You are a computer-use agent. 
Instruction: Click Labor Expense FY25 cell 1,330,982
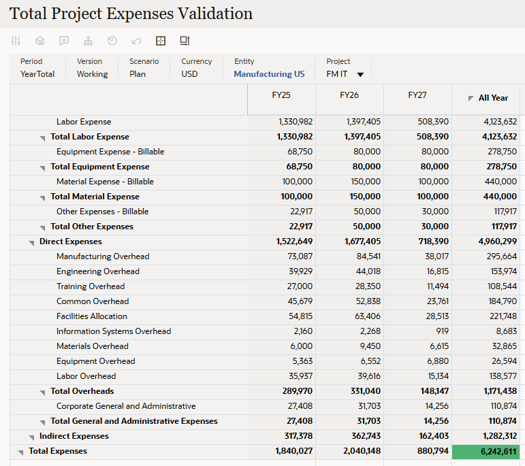pos(282,122)
